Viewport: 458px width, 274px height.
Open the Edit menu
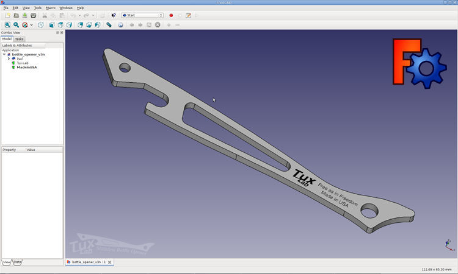click(15, 8)
